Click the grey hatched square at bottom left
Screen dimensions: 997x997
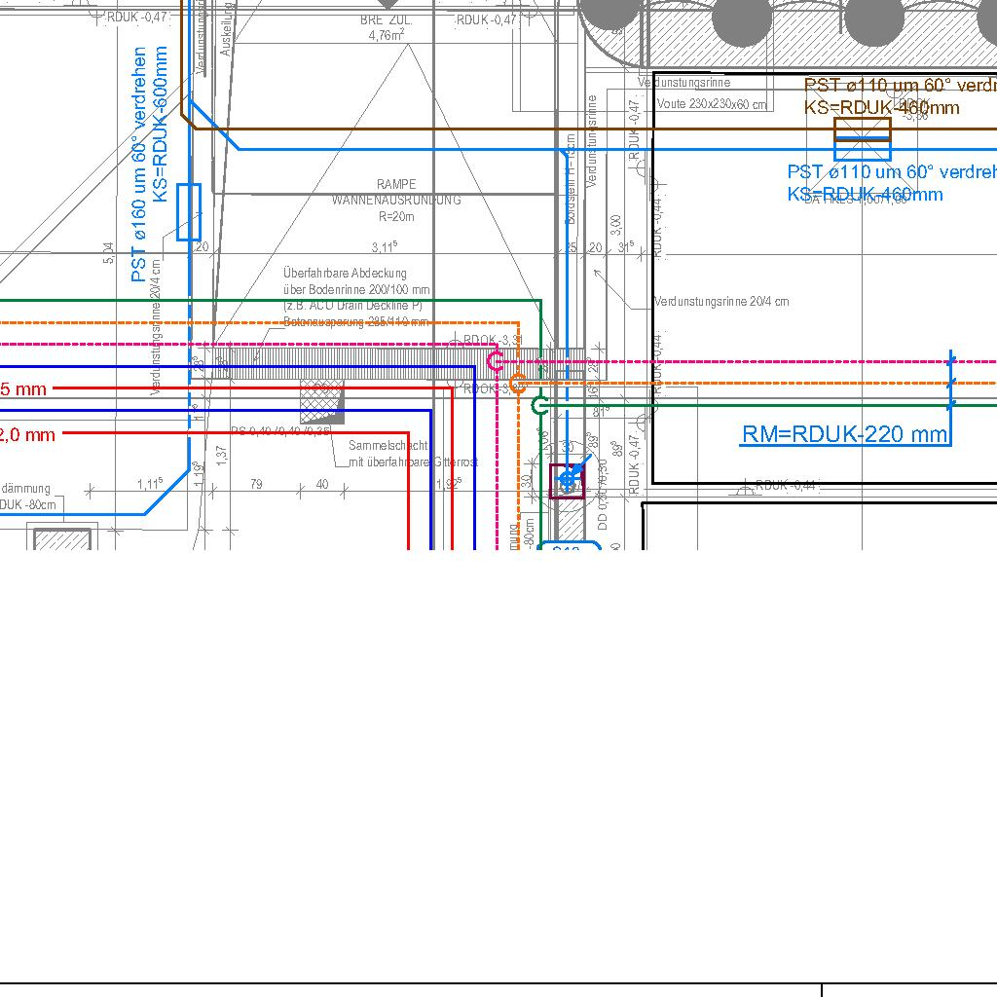[62, 539]
